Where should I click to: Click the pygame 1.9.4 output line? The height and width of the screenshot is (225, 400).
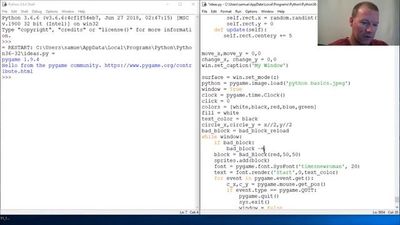pyautogui.click(x=21, y=59)
